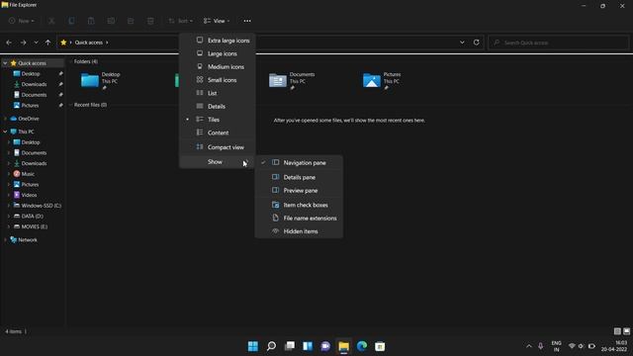Image resolution: width=633 pixels, height=356 pixels.
Task: Toggle Navigation pane visibility
Action: [x=299, y=162]
